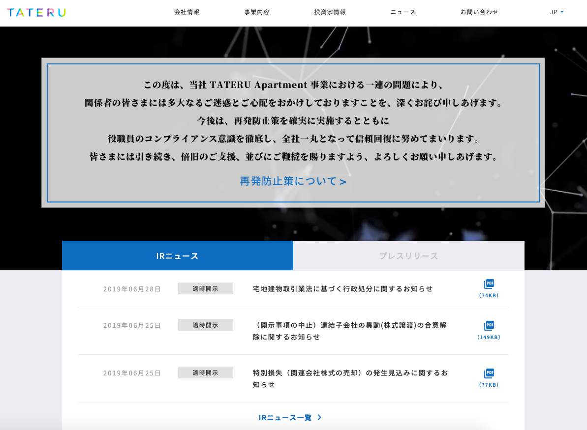Open the JP language dropdown

coord(556,12)
